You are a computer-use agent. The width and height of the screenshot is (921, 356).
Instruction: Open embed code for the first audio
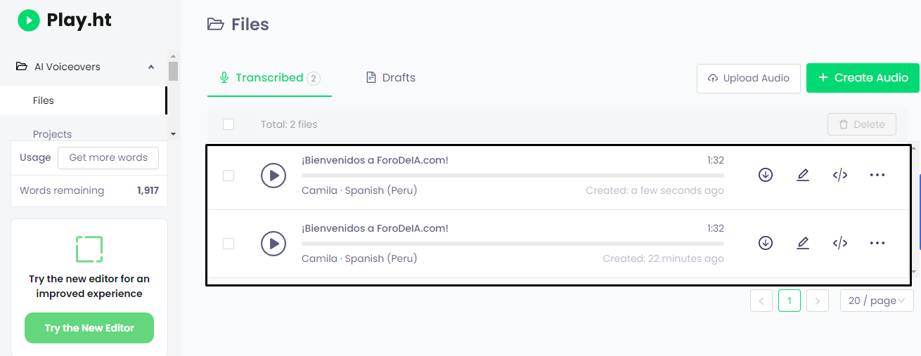click(840, 176)
